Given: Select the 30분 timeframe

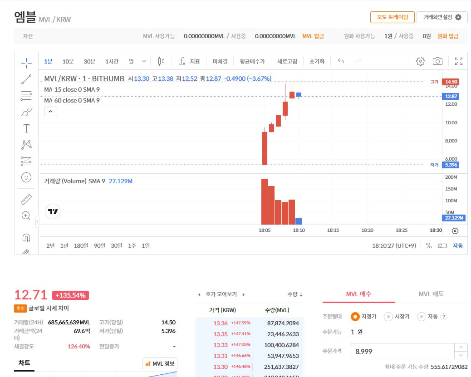Looking at the screenshot, I should (x=89, y=61).
